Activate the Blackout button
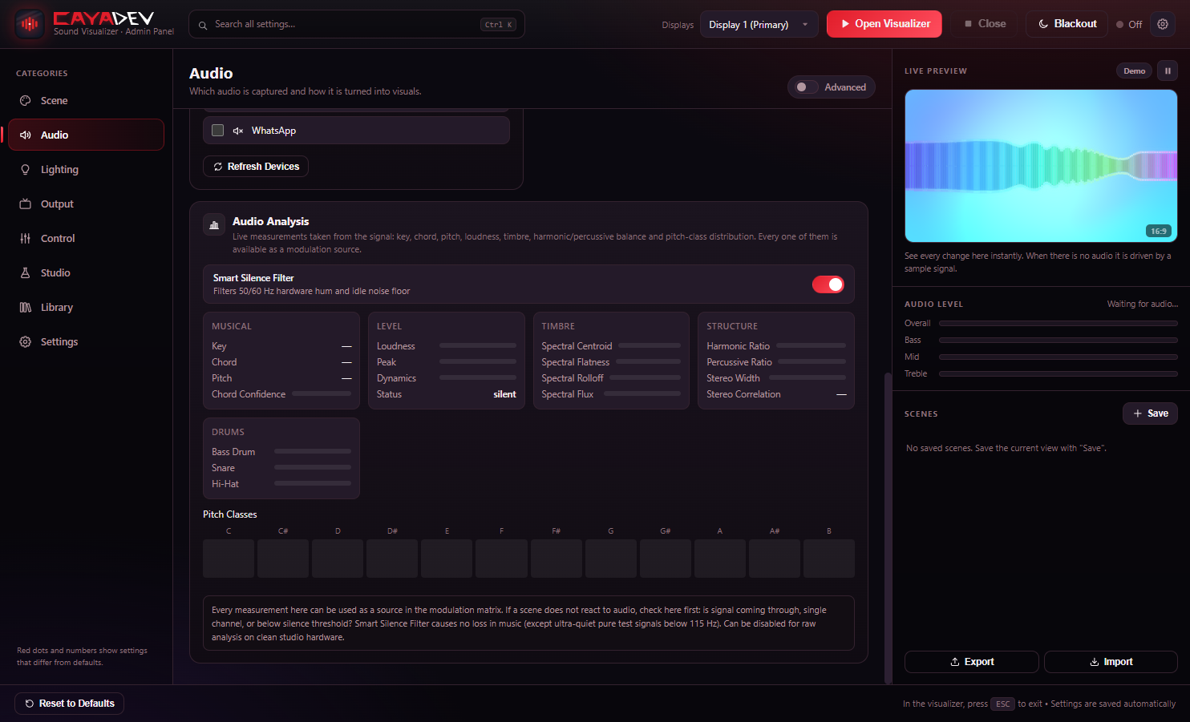This screenshot has height=722, width=1190. tap(1067, 24)
